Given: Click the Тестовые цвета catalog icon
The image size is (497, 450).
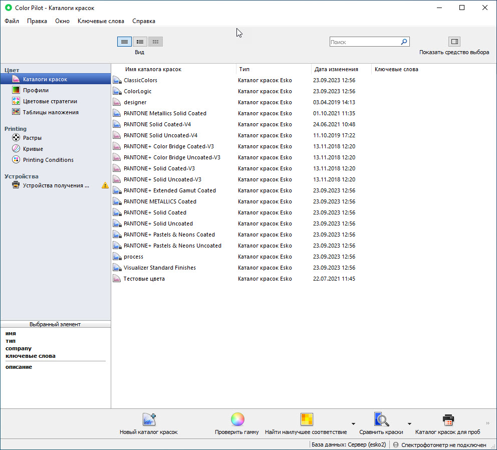Looking at the screenshot, I should [x=117, y=279].
